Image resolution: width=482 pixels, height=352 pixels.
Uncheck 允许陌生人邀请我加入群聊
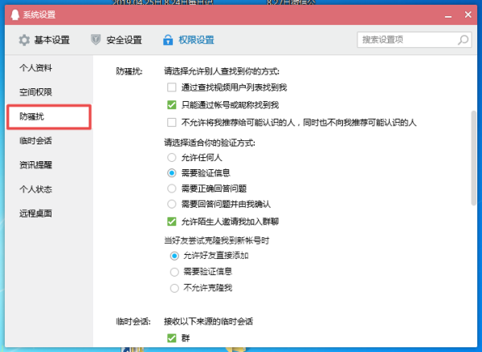pyautogui.click(x=171, y=221)
